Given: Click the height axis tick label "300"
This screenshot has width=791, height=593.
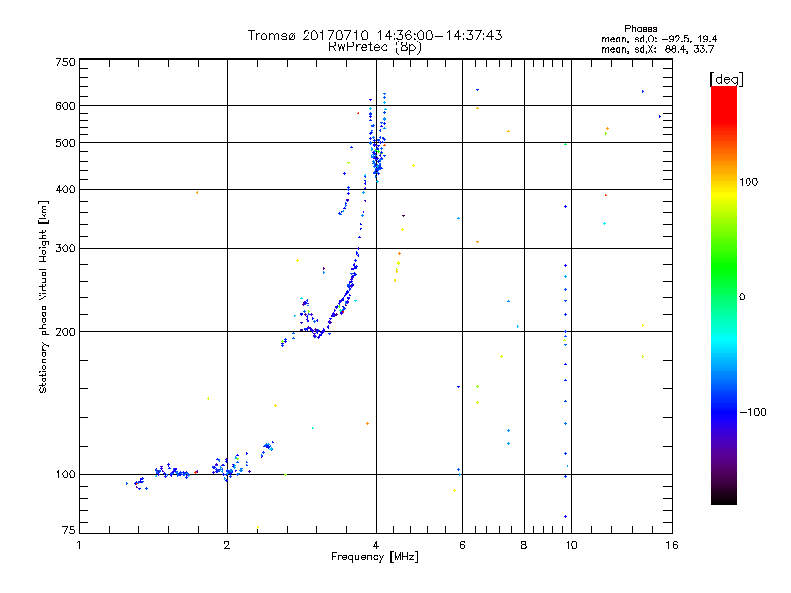Looking at the screenshot, I should (66, 249).
